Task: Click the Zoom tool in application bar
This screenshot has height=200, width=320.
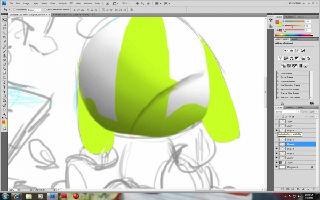Action: click(142, 3)
